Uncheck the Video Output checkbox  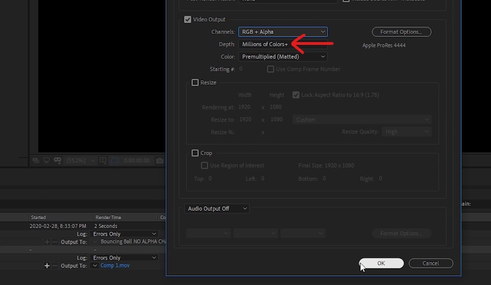187,19
